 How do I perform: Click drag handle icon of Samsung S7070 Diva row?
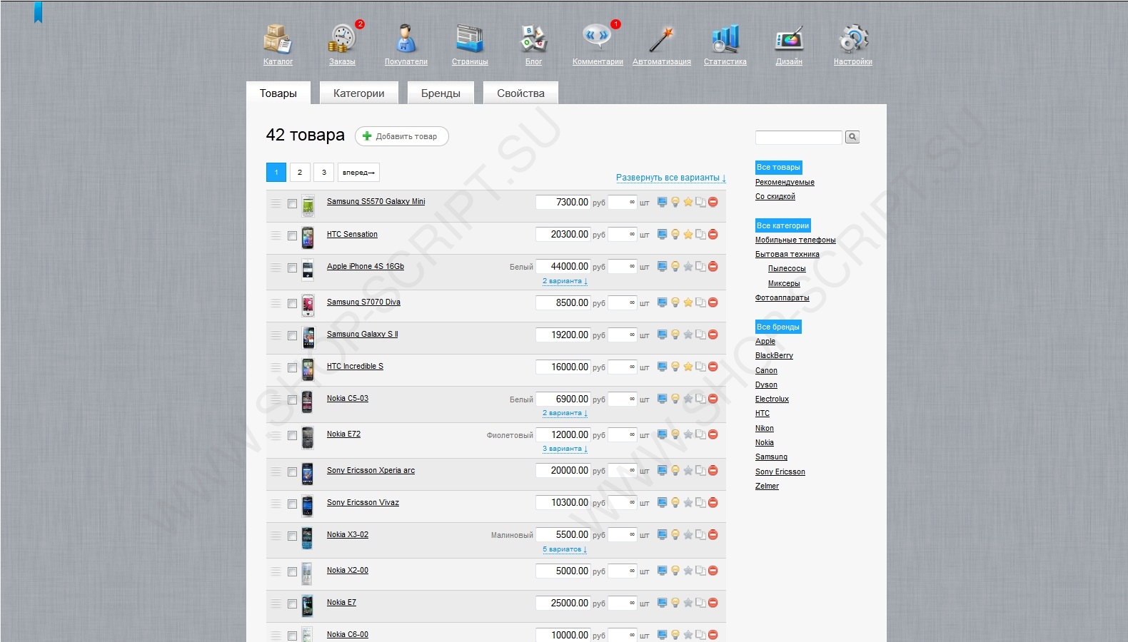pos(276,303)
